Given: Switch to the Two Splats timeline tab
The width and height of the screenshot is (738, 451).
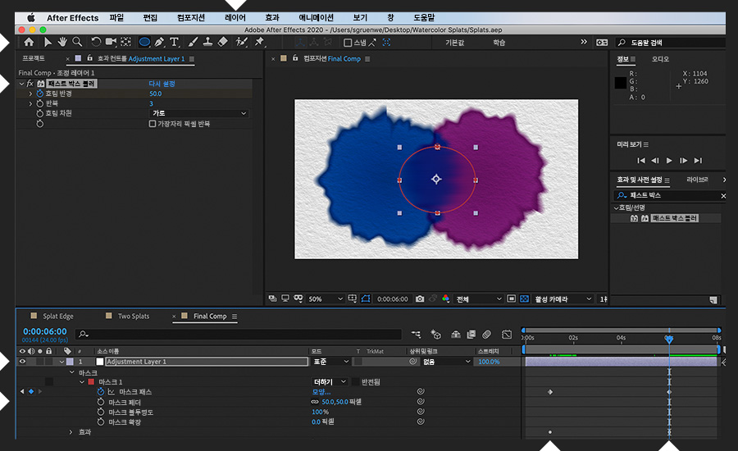Looking at the screenshot, I should tap(134, 317).
